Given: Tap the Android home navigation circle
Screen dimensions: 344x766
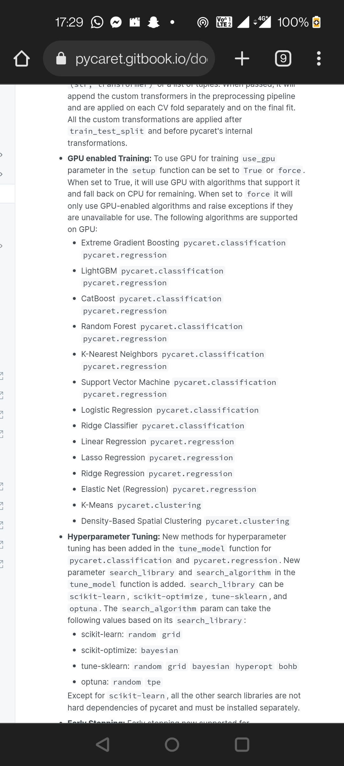Looking at the screenshot, I should click(x=172, y=745).
